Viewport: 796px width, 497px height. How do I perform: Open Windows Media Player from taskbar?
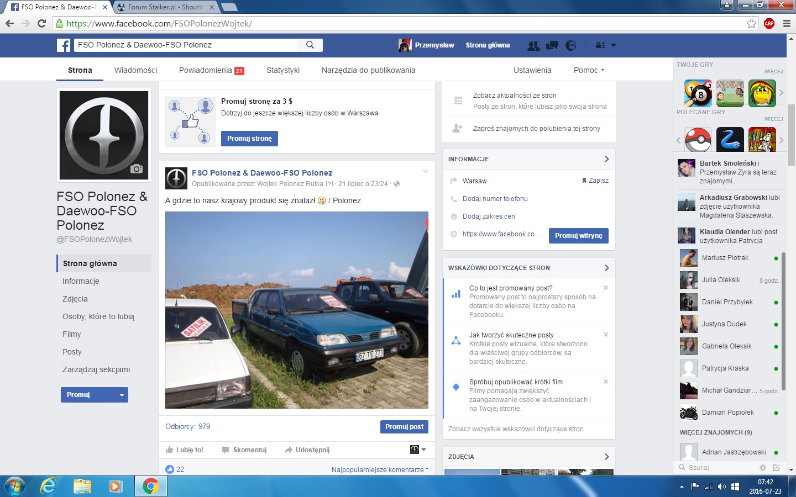point(116,486)
